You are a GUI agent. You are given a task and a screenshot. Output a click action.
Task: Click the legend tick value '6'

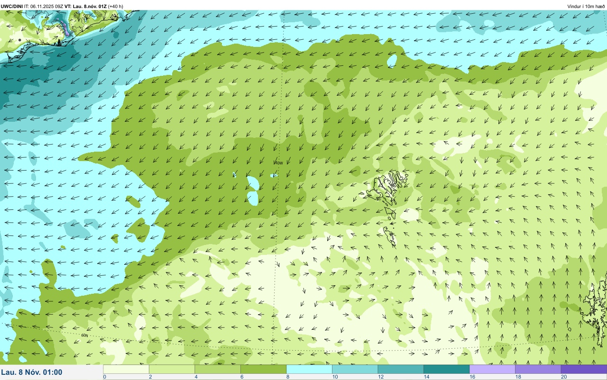click(241, 377)
